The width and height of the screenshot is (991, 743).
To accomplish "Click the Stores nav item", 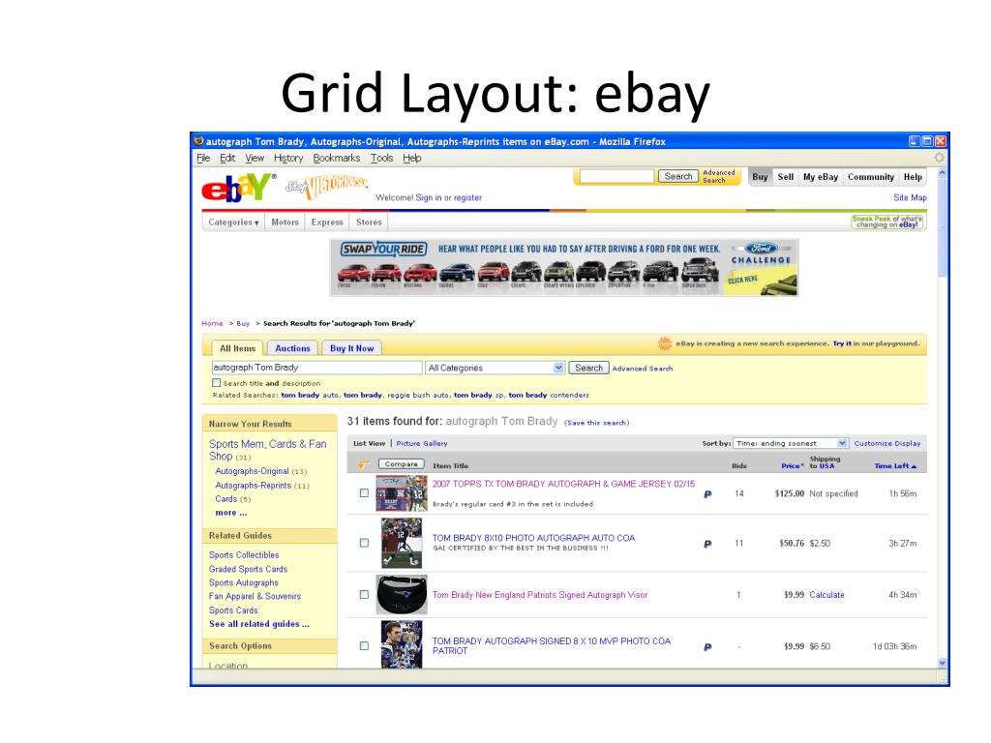I will [369, 223].
